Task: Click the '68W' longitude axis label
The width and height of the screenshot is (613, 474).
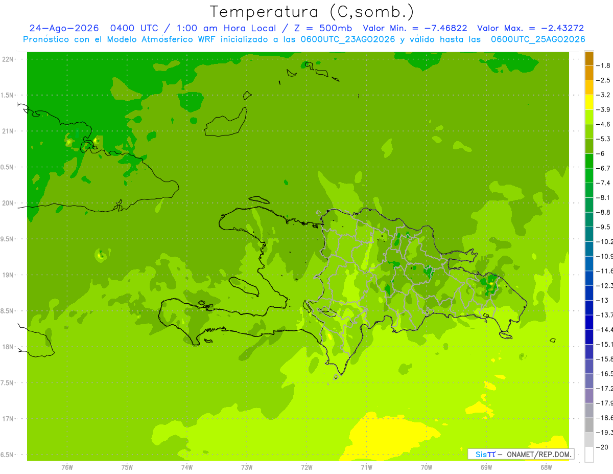Action: pos(546,467)
